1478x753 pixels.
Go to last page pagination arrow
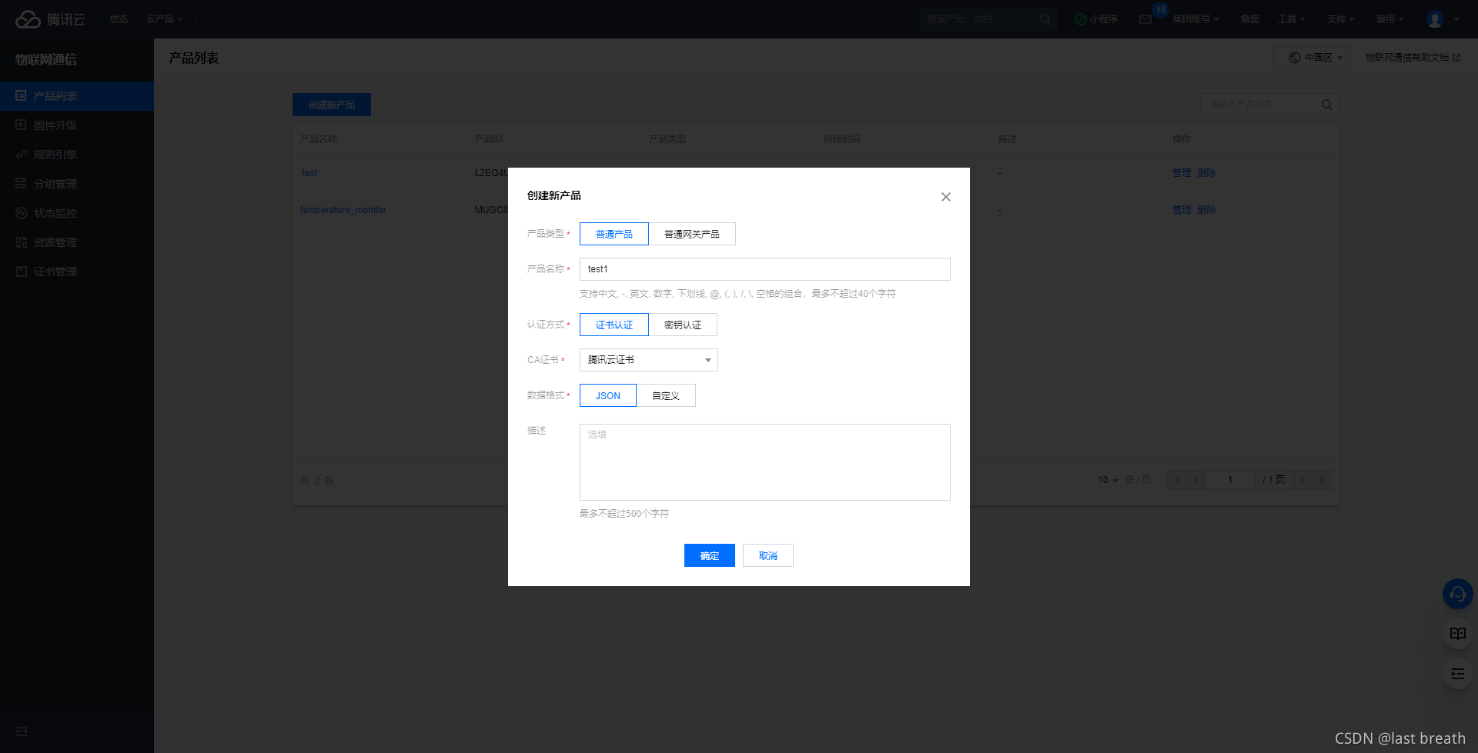point(1322,480)
